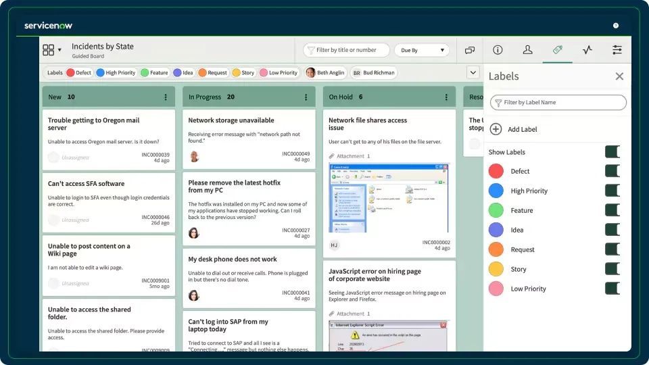The image size is (649, 365).
Task: Open the In Progress lane options menu
Action: (306, 97)
